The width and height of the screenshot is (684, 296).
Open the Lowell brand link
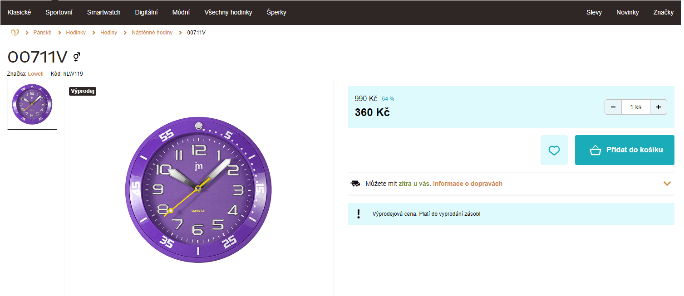point(36,74)
